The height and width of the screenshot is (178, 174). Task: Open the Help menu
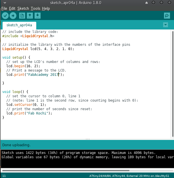click(46, 9)
